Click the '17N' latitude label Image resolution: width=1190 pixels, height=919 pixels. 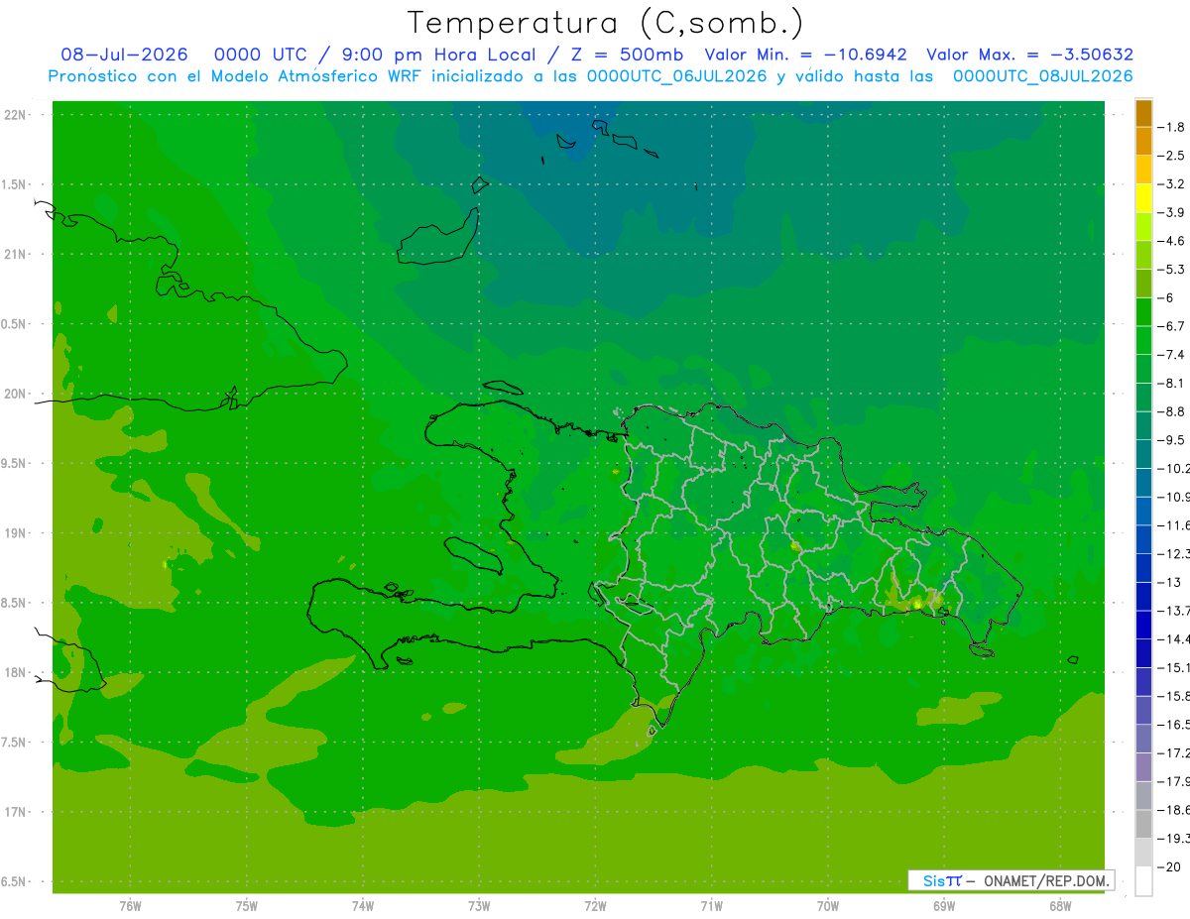[16, 812]
